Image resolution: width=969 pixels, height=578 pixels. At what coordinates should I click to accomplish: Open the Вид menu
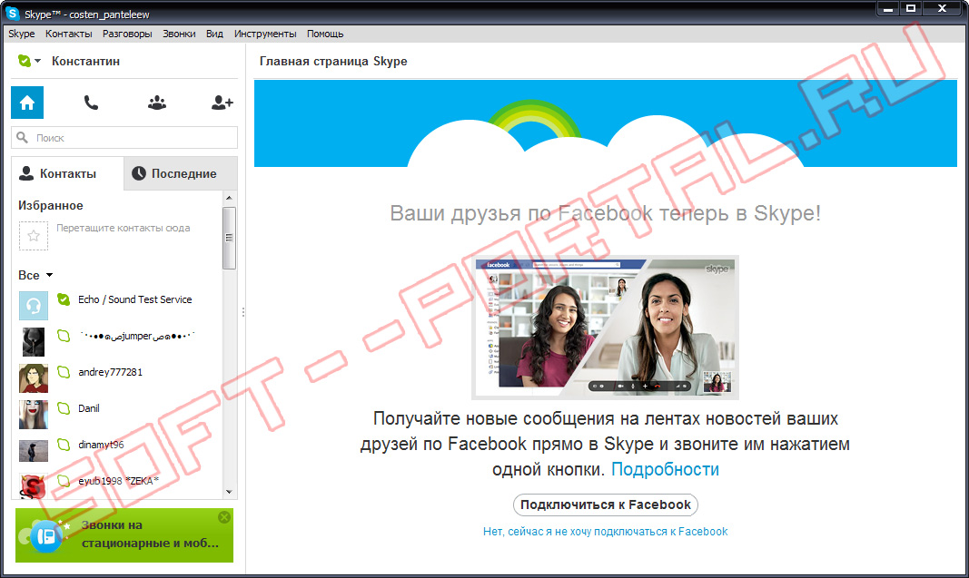(214, 34)
